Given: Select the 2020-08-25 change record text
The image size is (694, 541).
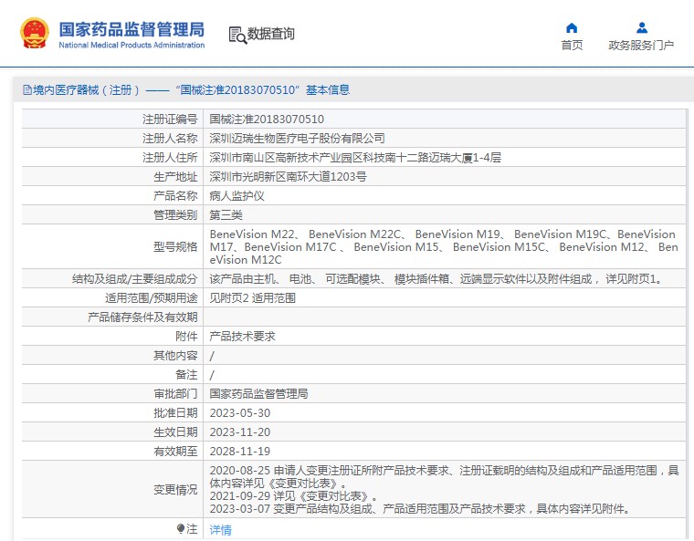Looking at the screenshot, I should click(x=444, y=476).
